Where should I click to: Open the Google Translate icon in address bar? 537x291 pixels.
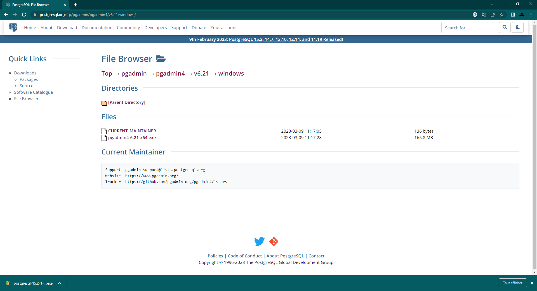484,15
